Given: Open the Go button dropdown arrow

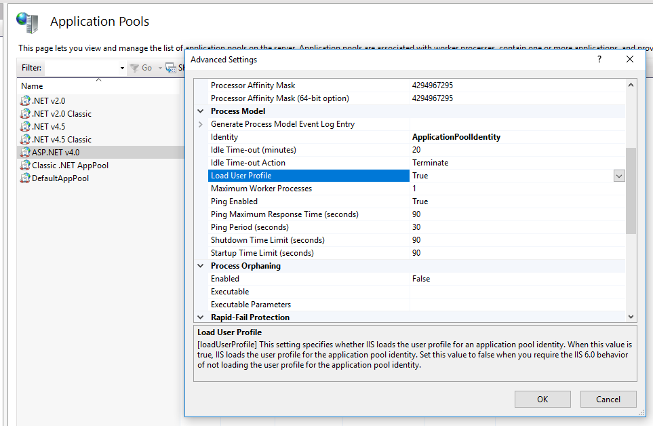Looking at the screenshot, I should [x=160, y=68].
